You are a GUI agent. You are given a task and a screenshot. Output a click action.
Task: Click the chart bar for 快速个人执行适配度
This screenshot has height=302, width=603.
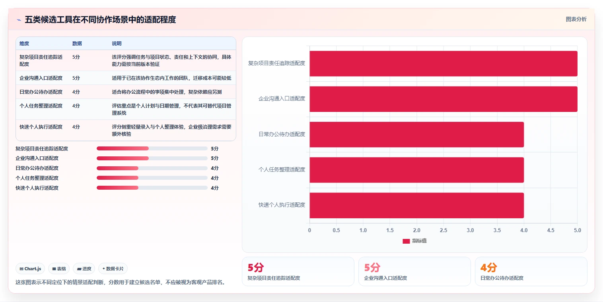[417, 205]
